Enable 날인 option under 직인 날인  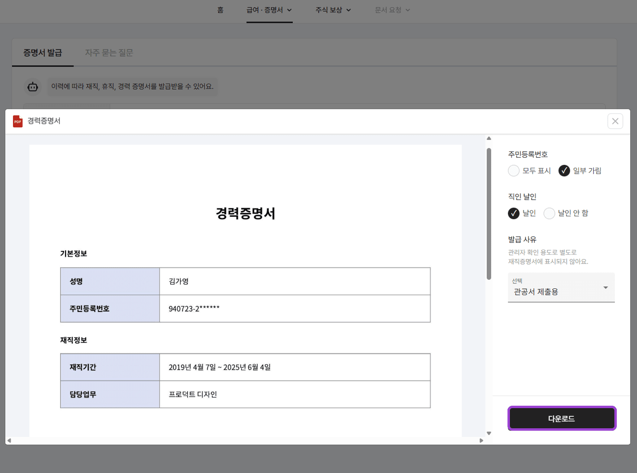(x=513, y=213)
